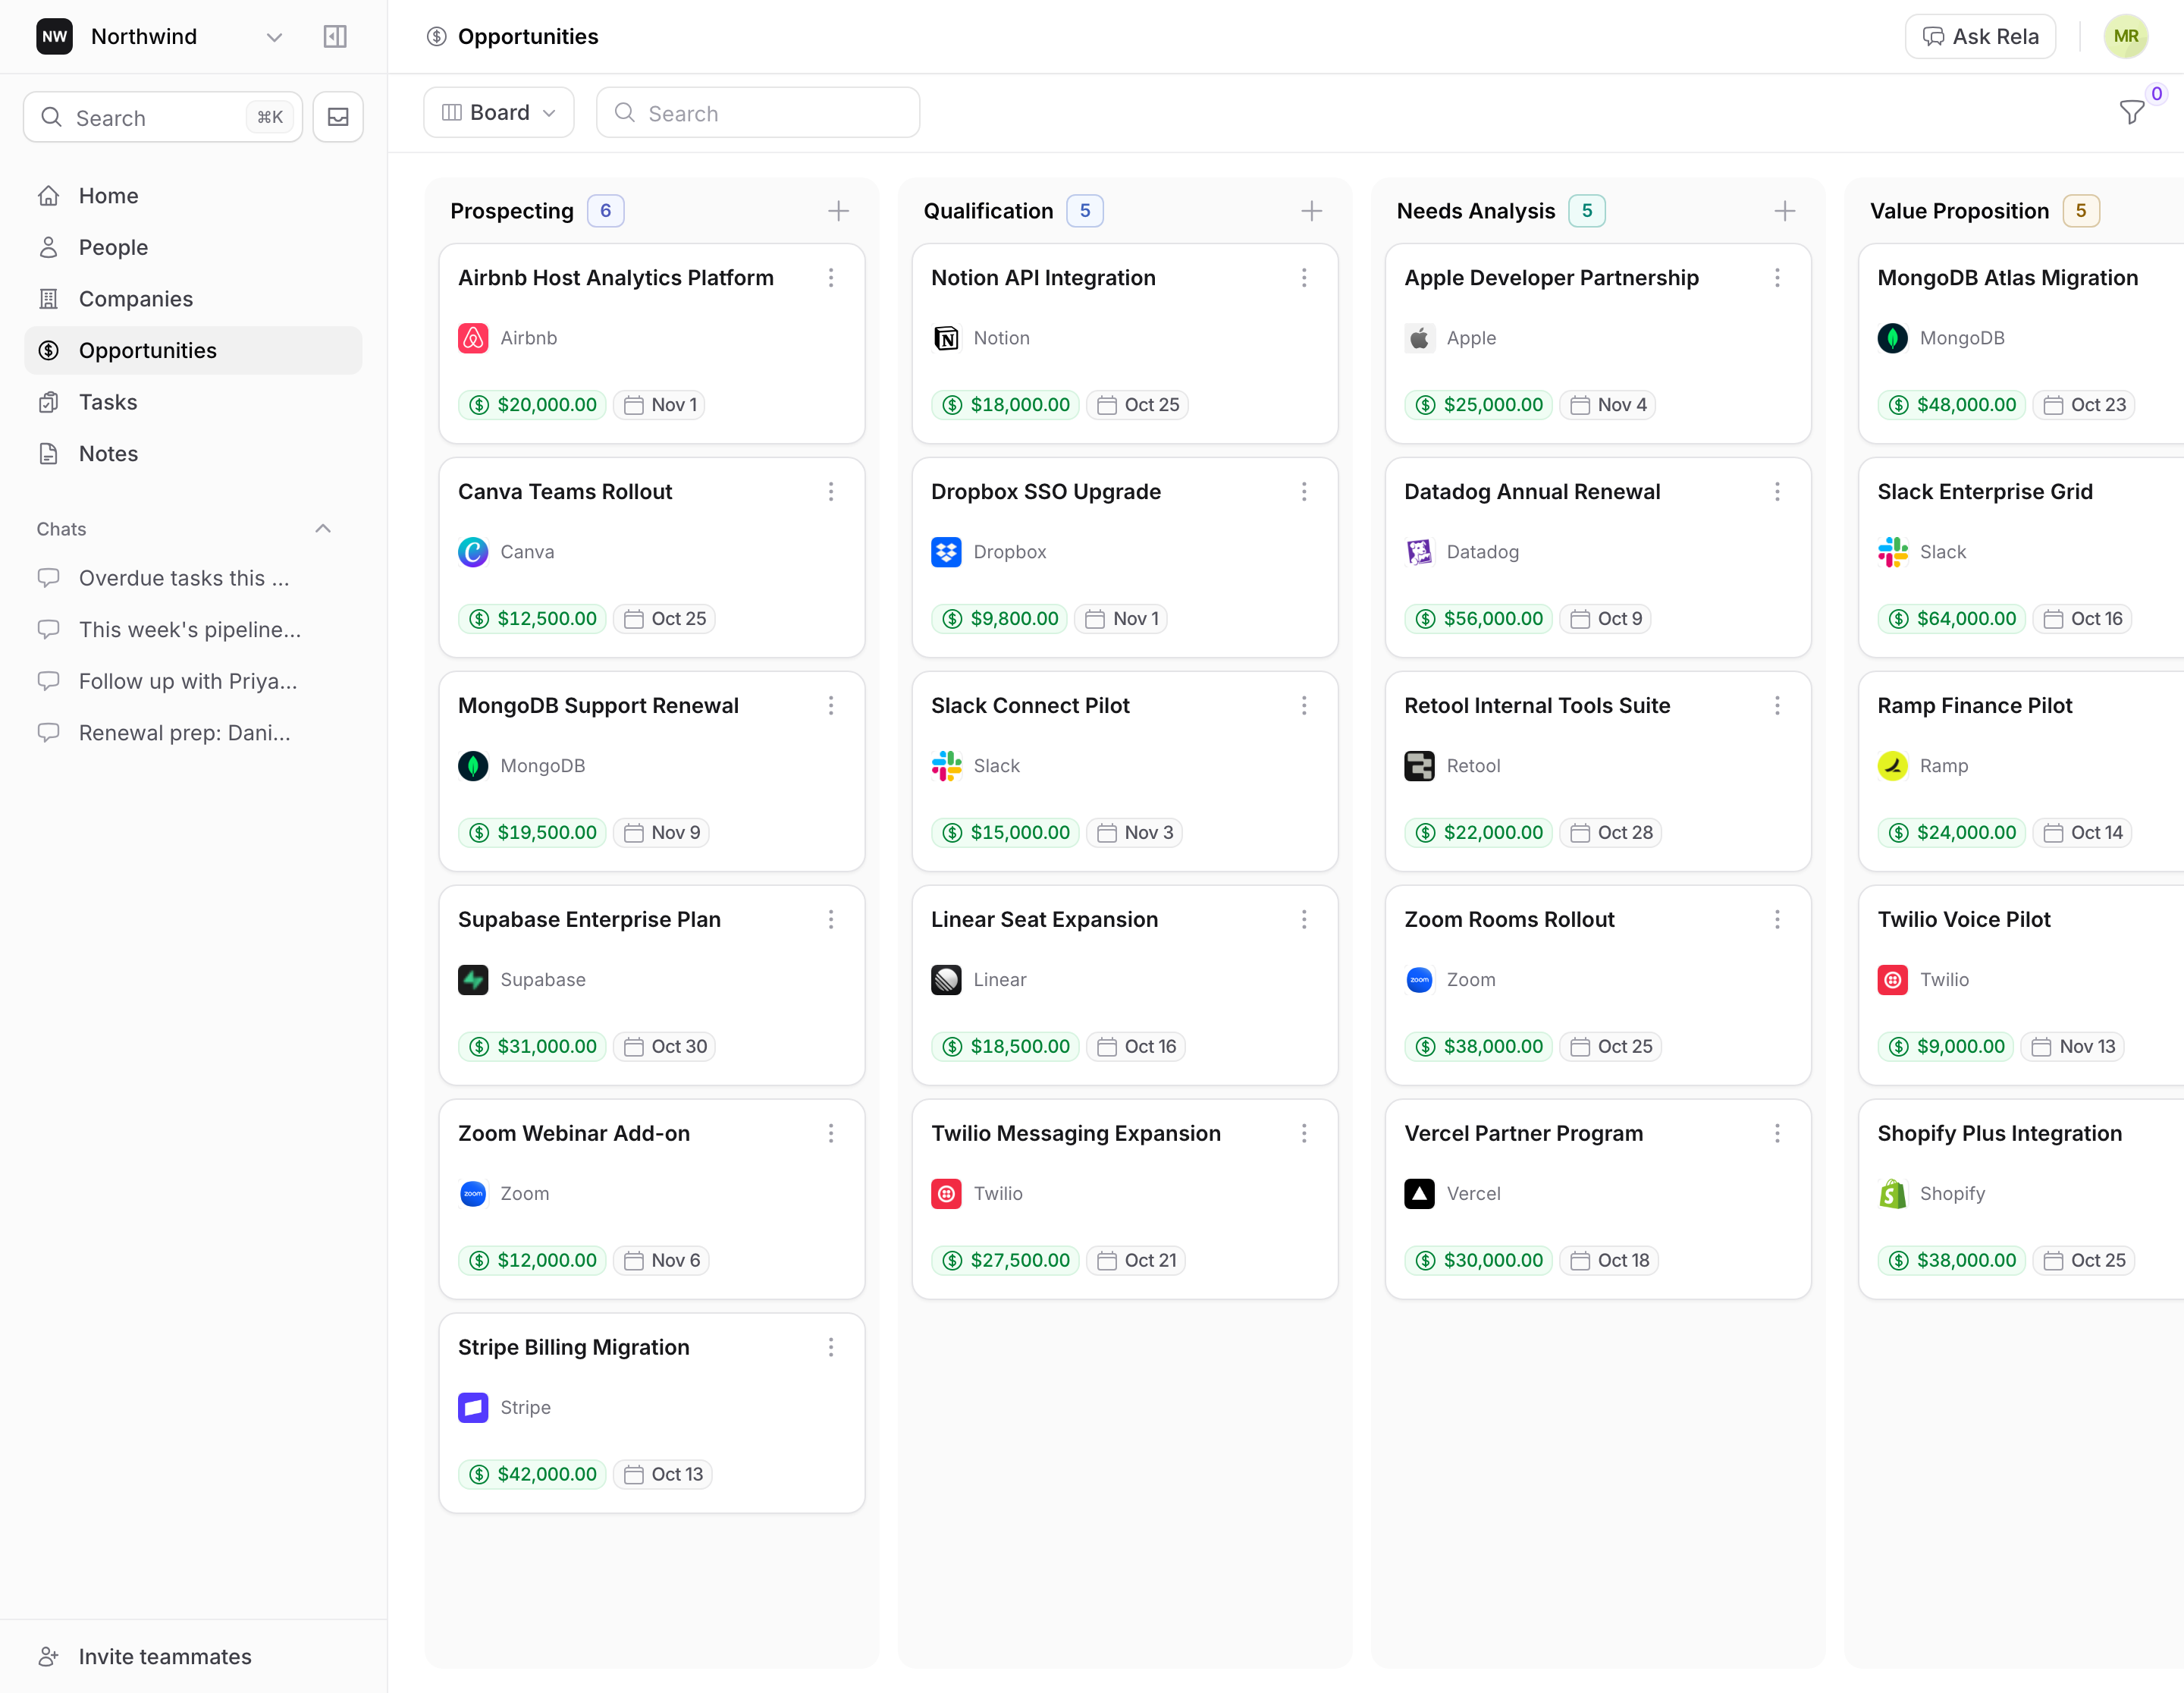Screen dimensions: 2184x1693
Task: Click the Shopify company logo
Action: 1892,1194
